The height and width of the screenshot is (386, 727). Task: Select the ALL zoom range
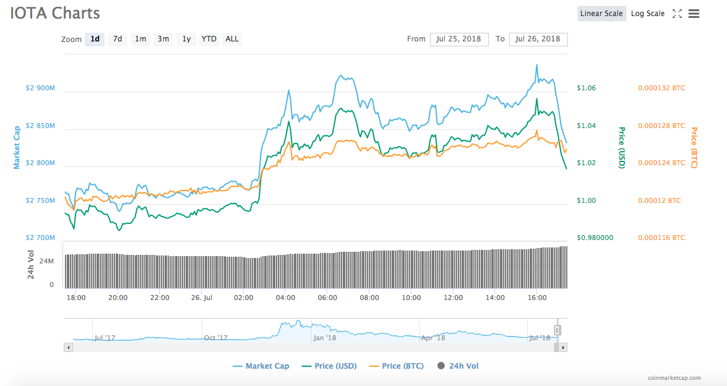[x=232, y=39]
